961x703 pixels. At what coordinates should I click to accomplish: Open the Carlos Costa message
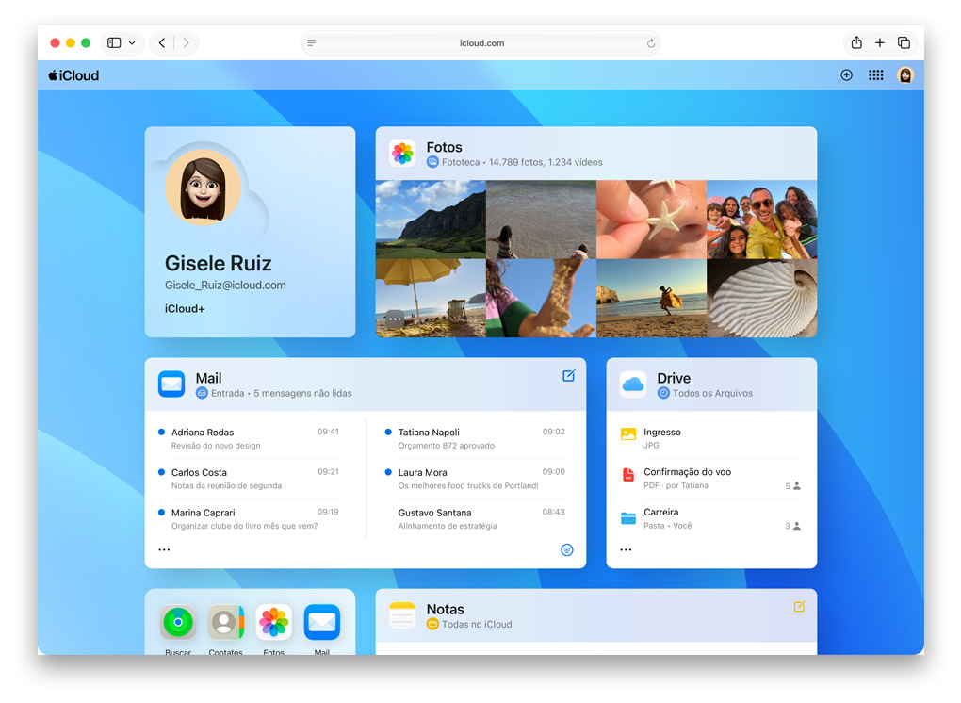249,479
